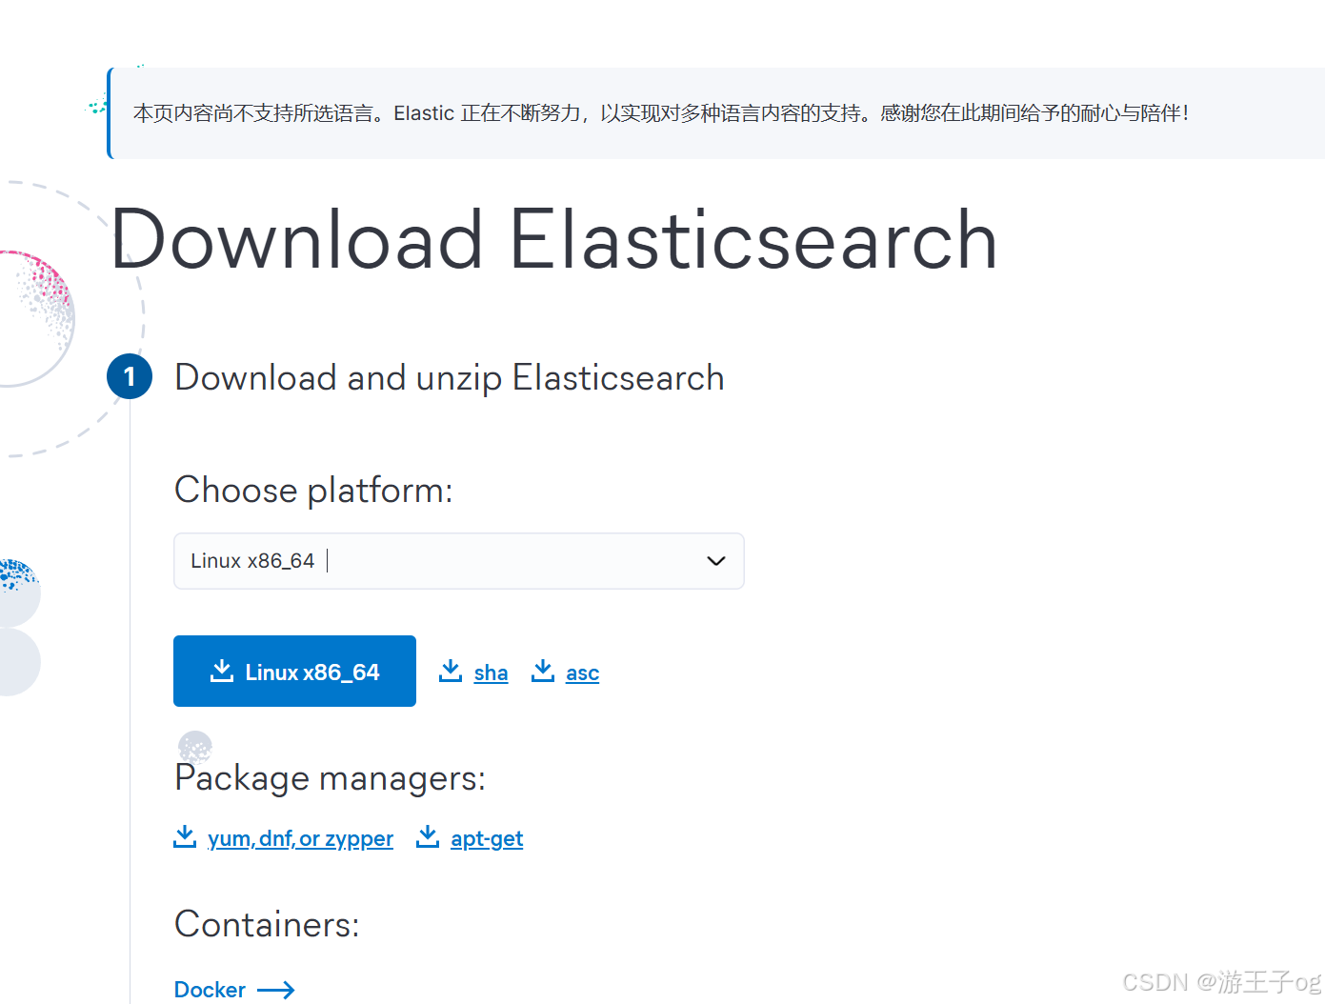Viewport: 1325px width, 1004px height.
Task: Open the apt-get installation link
Action: pos(487,838)
